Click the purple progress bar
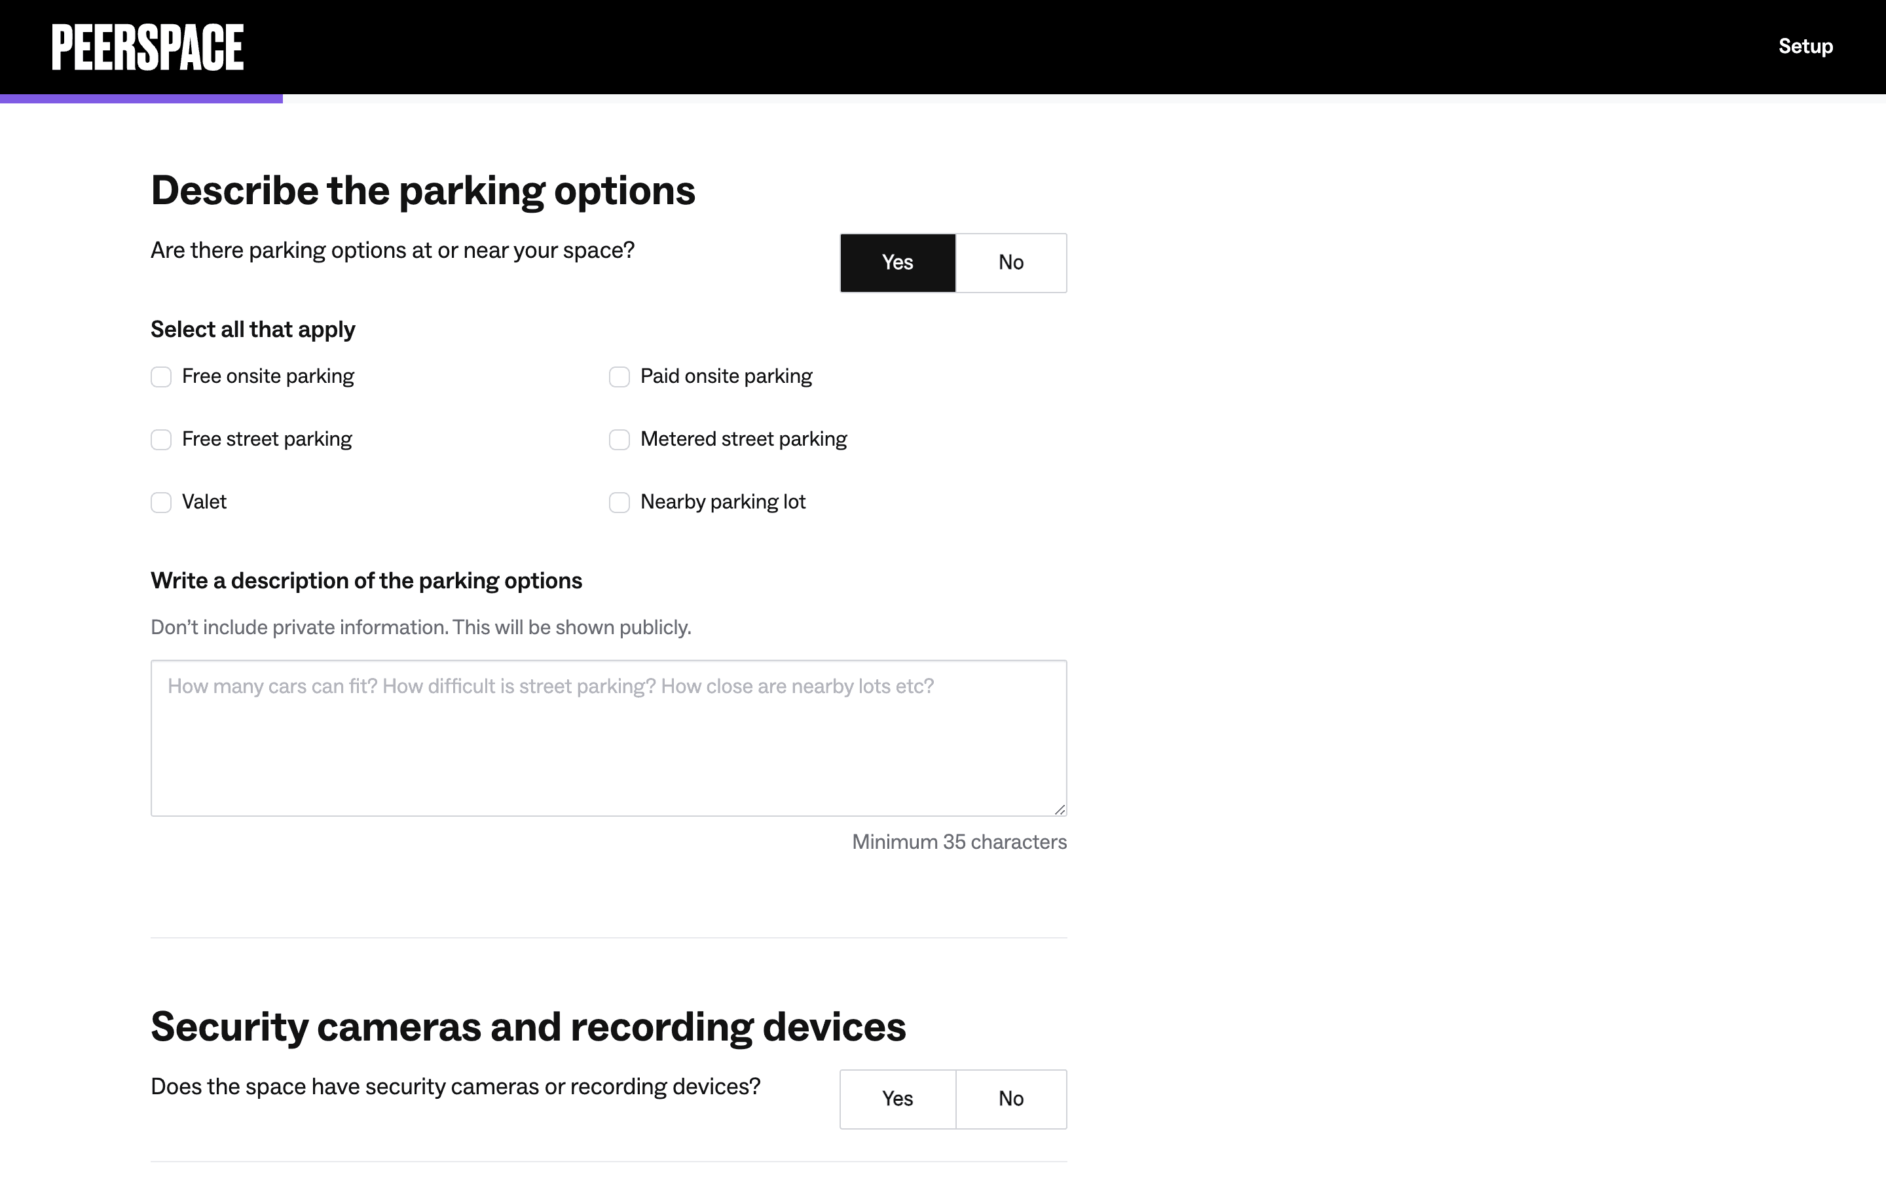Screen dimensions: 1886x1178 [141, 99]
